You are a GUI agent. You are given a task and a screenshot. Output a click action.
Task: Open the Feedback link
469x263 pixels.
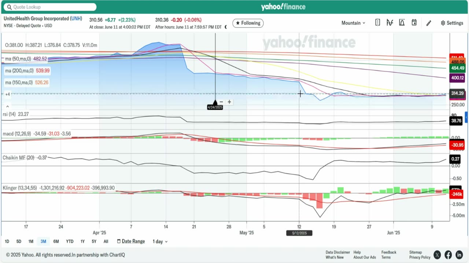tap(389, 252)
